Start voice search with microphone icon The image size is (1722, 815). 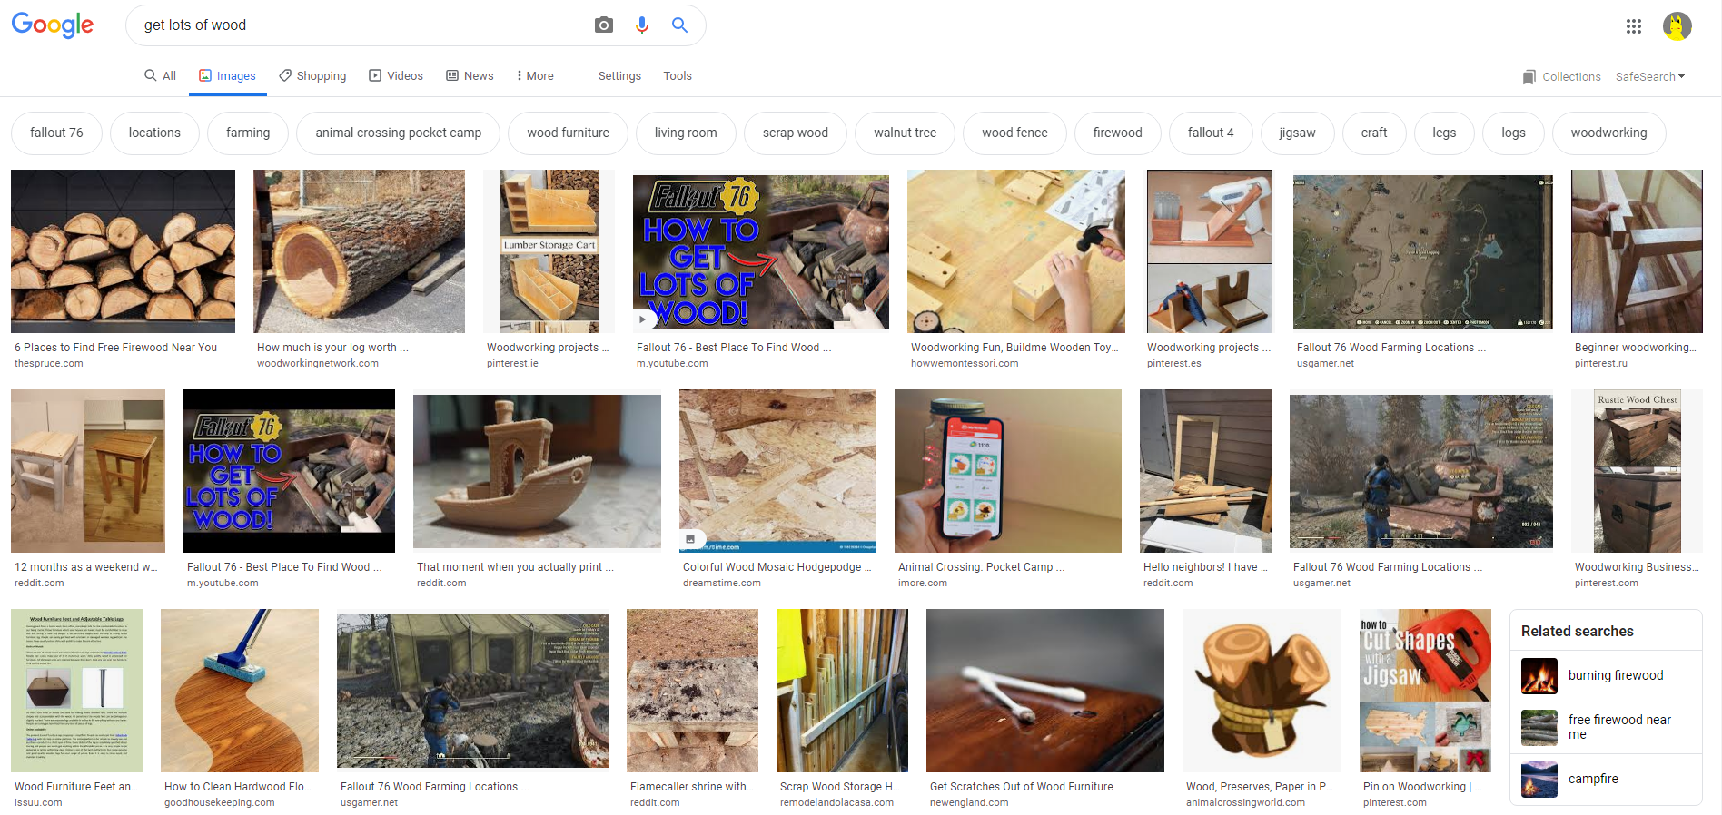click(642, 25)
